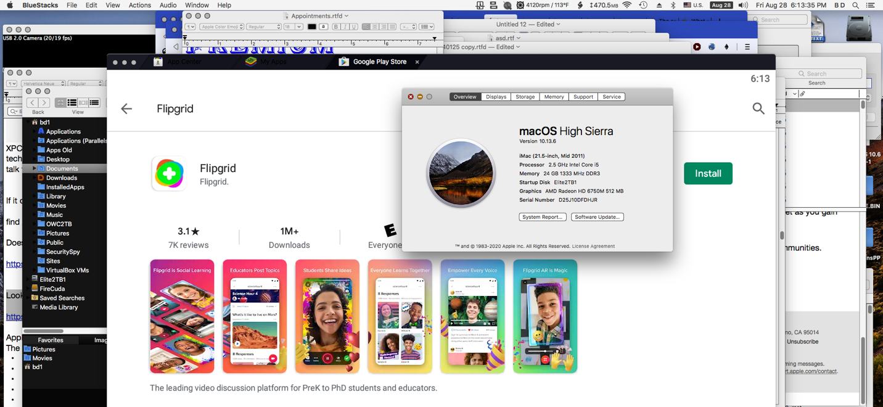The height and width of the screenshot is (407, 883).
Task: Open Spotlight search in menu bar
Action: 856,5
